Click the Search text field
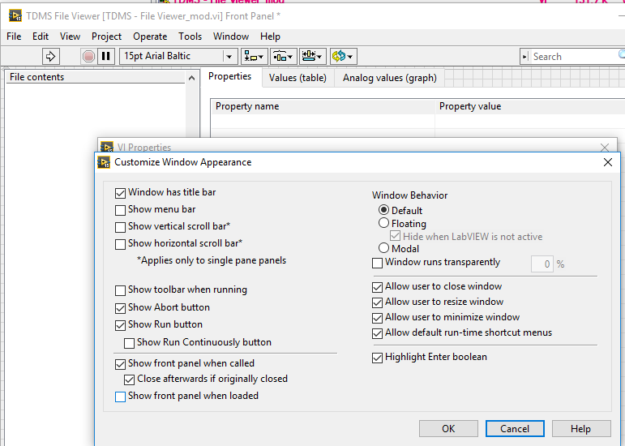625x446 pixels. 577,57
